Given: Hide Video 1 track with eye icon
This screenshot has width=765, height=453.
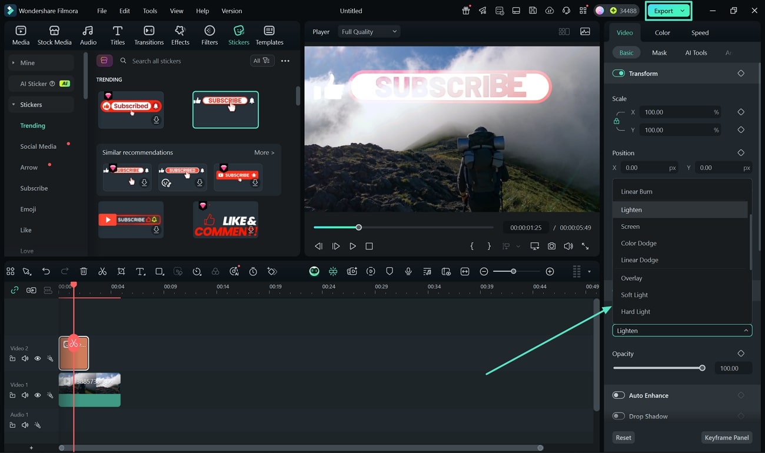Looking at the screenshot, I should pos(38,395).
